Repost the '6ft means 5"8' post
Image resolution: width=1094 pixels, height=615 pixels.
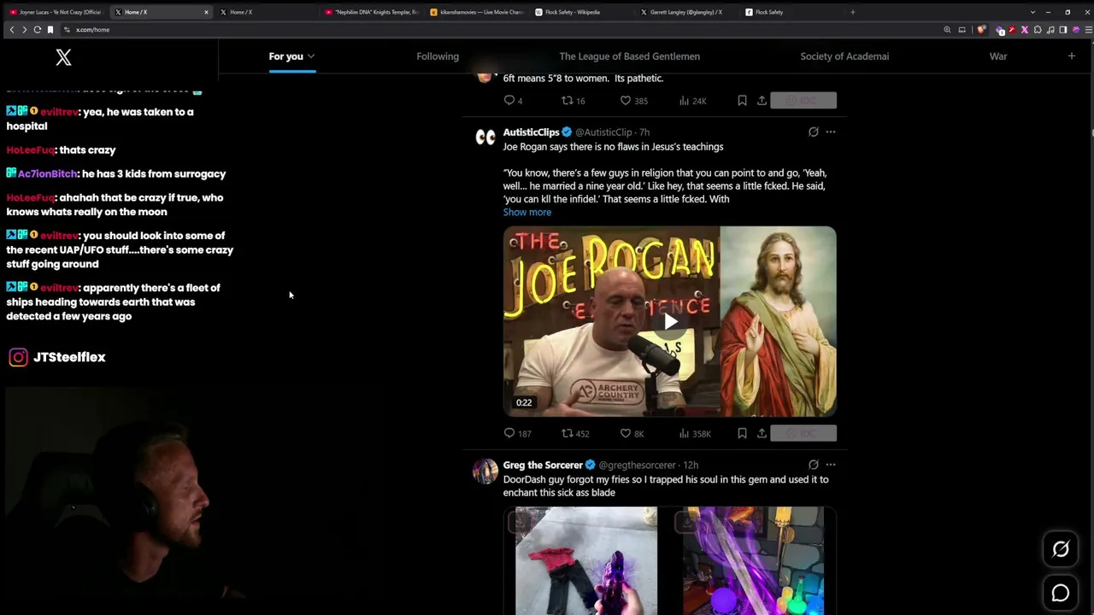click(573, 101)
